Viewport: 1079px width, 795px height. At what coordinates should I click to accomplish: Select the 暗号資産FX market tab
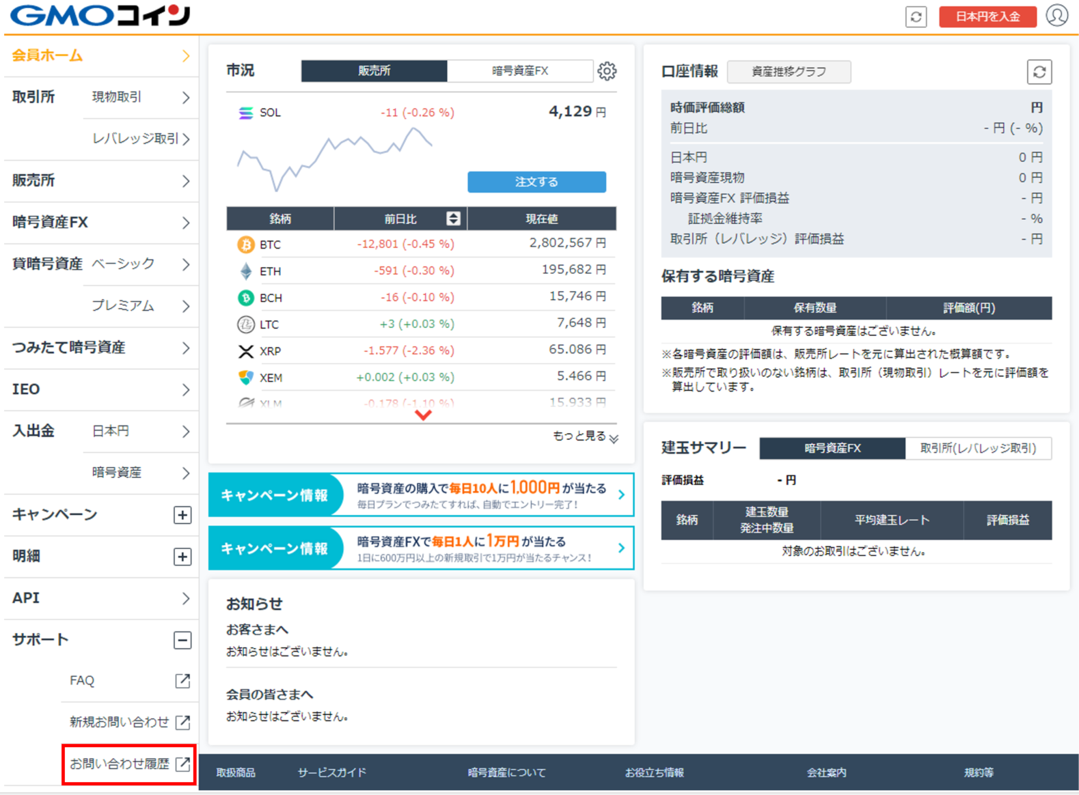520,71
